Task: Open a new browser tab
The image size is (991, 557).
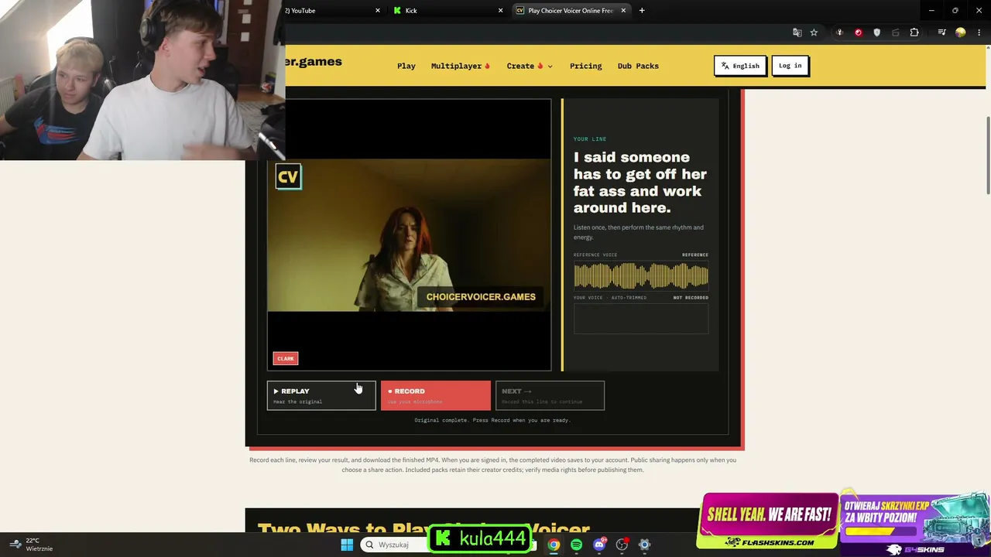Action: (x=642, y=11)
